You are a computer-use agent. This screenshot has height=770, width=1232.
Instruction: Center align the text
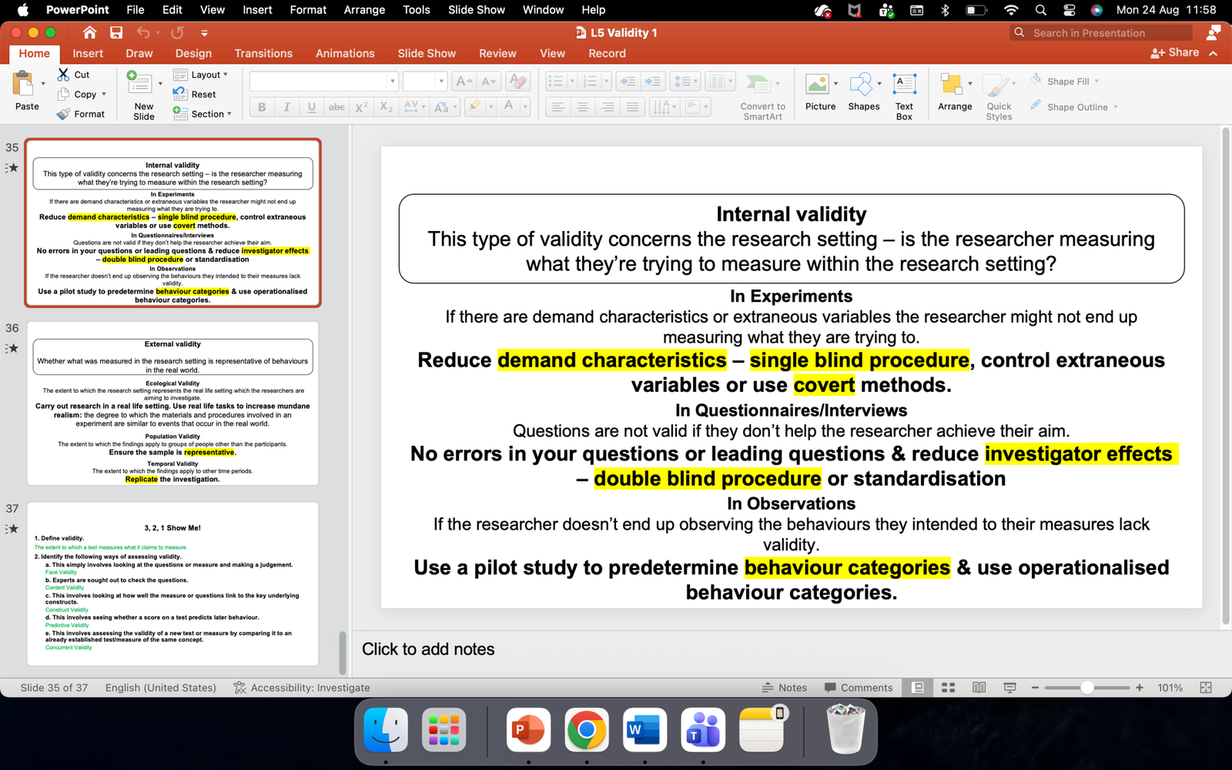[x=583, y=107]
